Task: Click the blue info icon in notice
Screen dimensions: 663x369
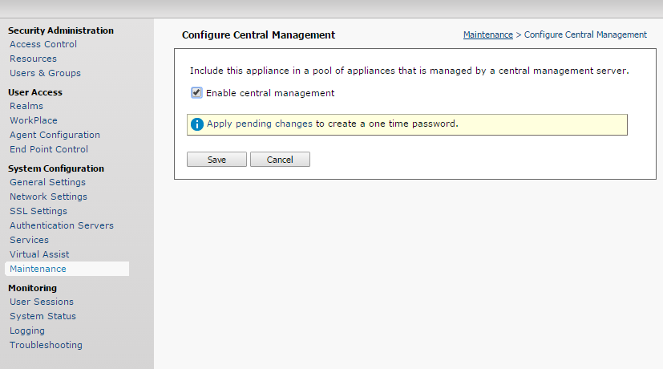Action: coord(197,124)
